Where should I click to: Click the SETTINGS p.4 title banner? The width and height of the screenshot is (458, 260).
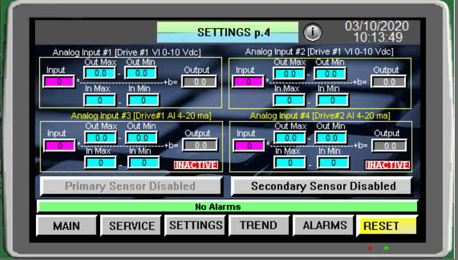point(227,32)
